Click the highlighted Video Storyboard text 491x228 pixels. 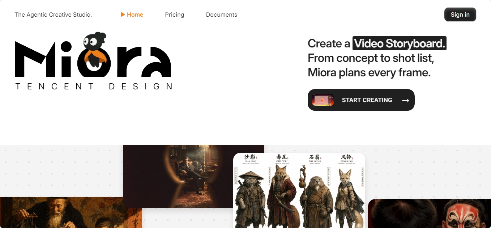(x=400, y=43)
